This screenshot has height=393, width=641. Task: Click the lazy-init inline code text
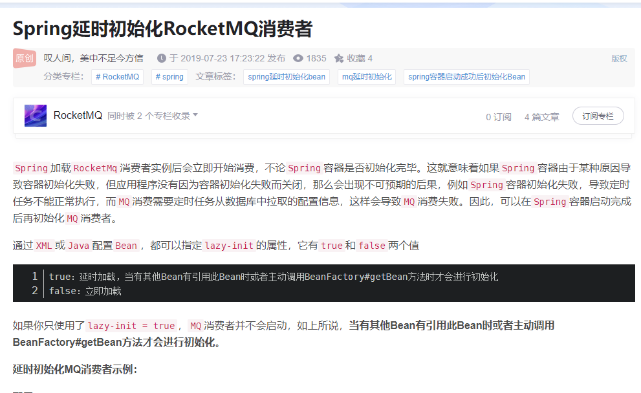point(229,246)
